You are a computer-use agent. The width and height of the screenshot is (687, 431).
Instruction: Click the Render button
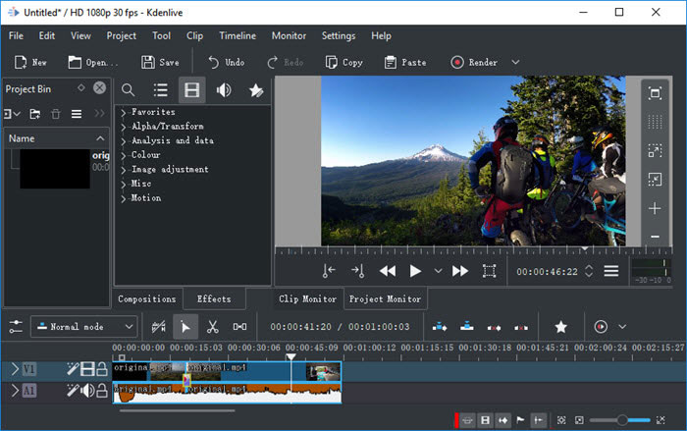pyautogui.click(x=474, y=62)
